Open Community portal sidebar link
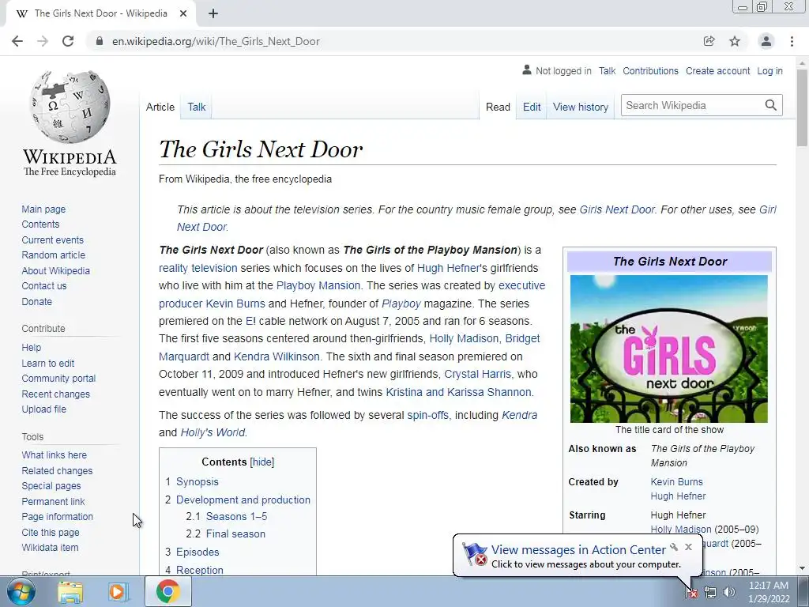809x607 pixels. (58, 379)
